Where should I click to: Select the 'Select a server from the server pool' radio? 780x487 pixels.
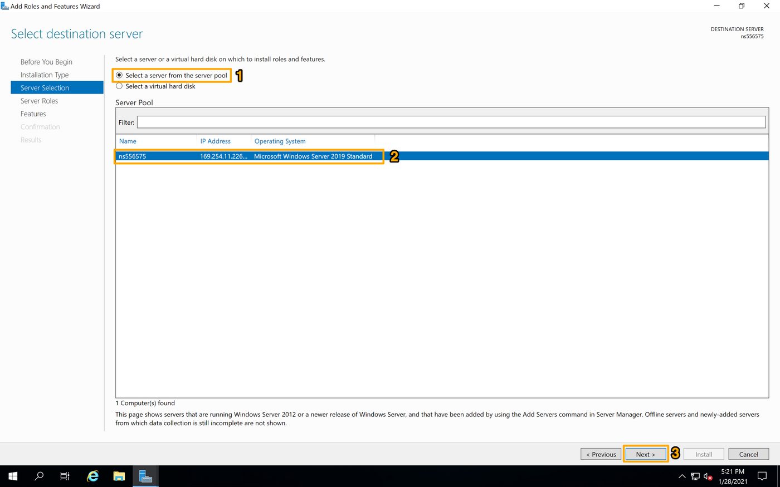click(x=119, y=74)
